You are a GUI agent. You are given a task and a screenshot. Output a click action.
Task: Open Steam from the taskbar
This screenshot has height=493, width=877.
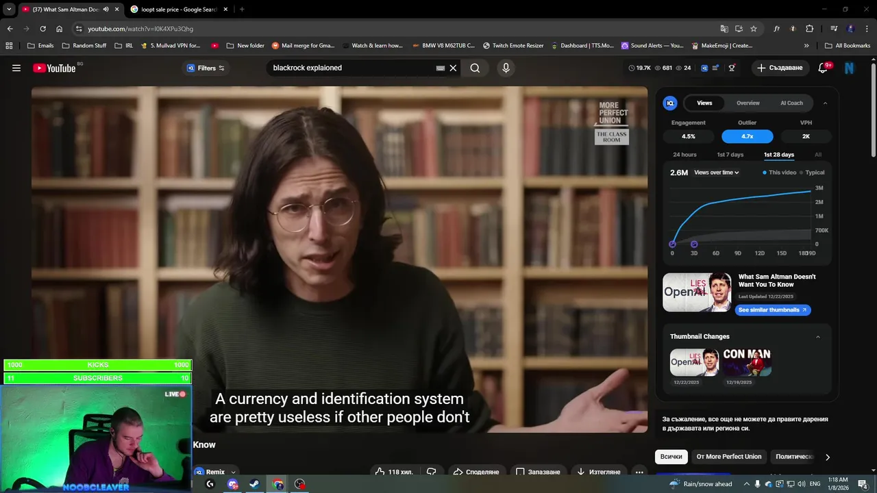pyautogui.click(x=254, y=484)
